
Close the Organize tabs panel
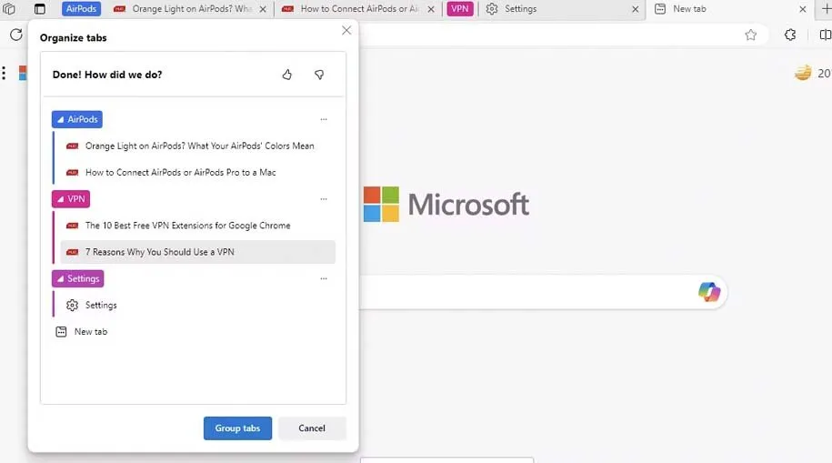point(346,30)
